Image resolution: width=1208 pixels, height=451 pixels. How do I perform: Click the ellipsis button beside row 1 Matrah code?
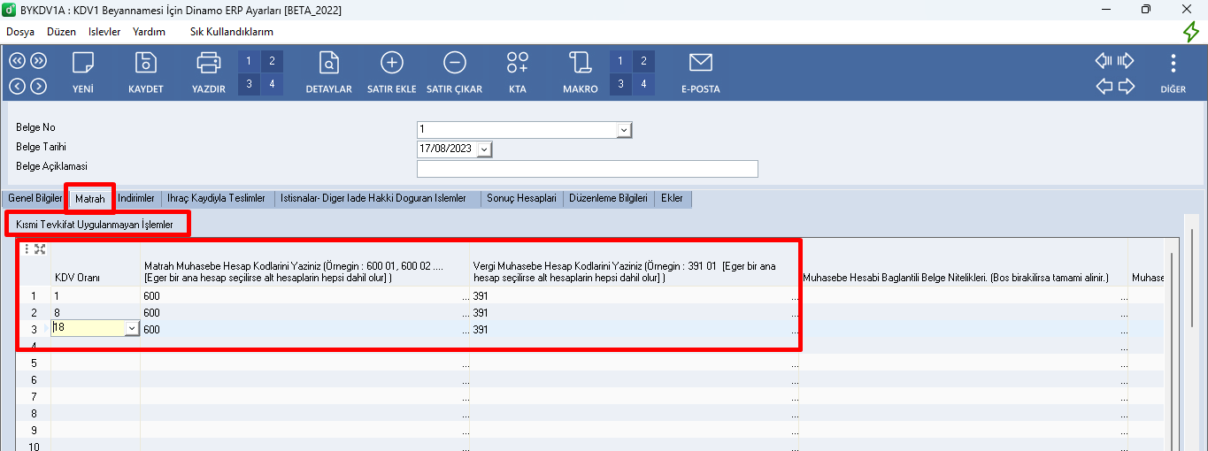pyautogui.click(x=465, y=296)
